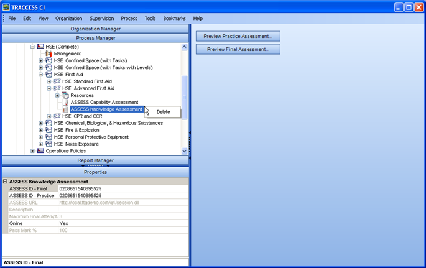This screenshot has width=426, height=268.
Task: Open the Tools menu
Action: pyautogui.click(x=150, y=19)
